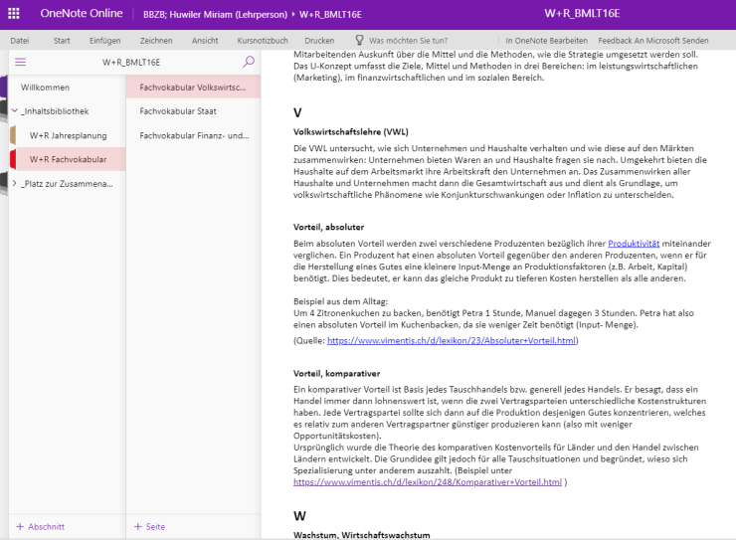Screen dimensions: 736x540
Task: Click the 'Vorteil, komparativer' heading
Action: coord(336,374)
